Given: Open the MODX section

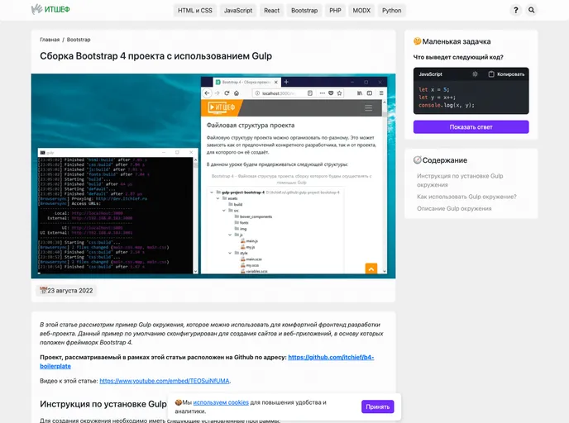Looking at the screenshot, I should [x=361, y=11].
